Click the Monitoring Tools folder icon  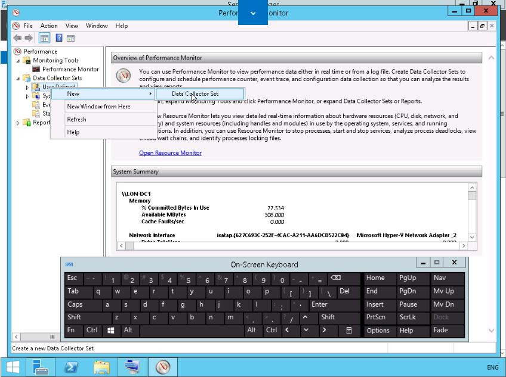point(27,60)
